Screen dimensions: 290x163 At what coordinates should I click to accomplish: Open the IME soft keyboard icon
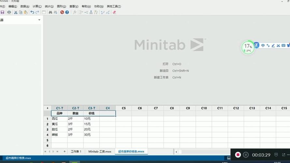pyautogui.click(x=283, y=46)
